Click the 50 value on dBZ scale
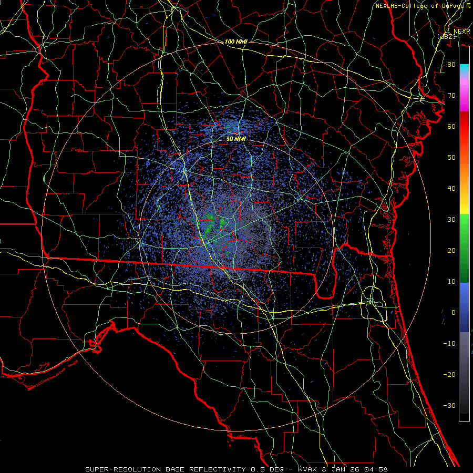Screen dimensions: 473x473 click(x=451, y=158)
